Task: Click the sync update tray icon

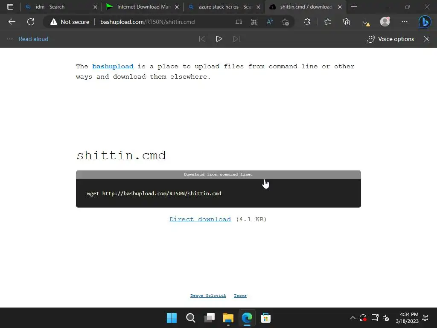Action: pos(363,318)
